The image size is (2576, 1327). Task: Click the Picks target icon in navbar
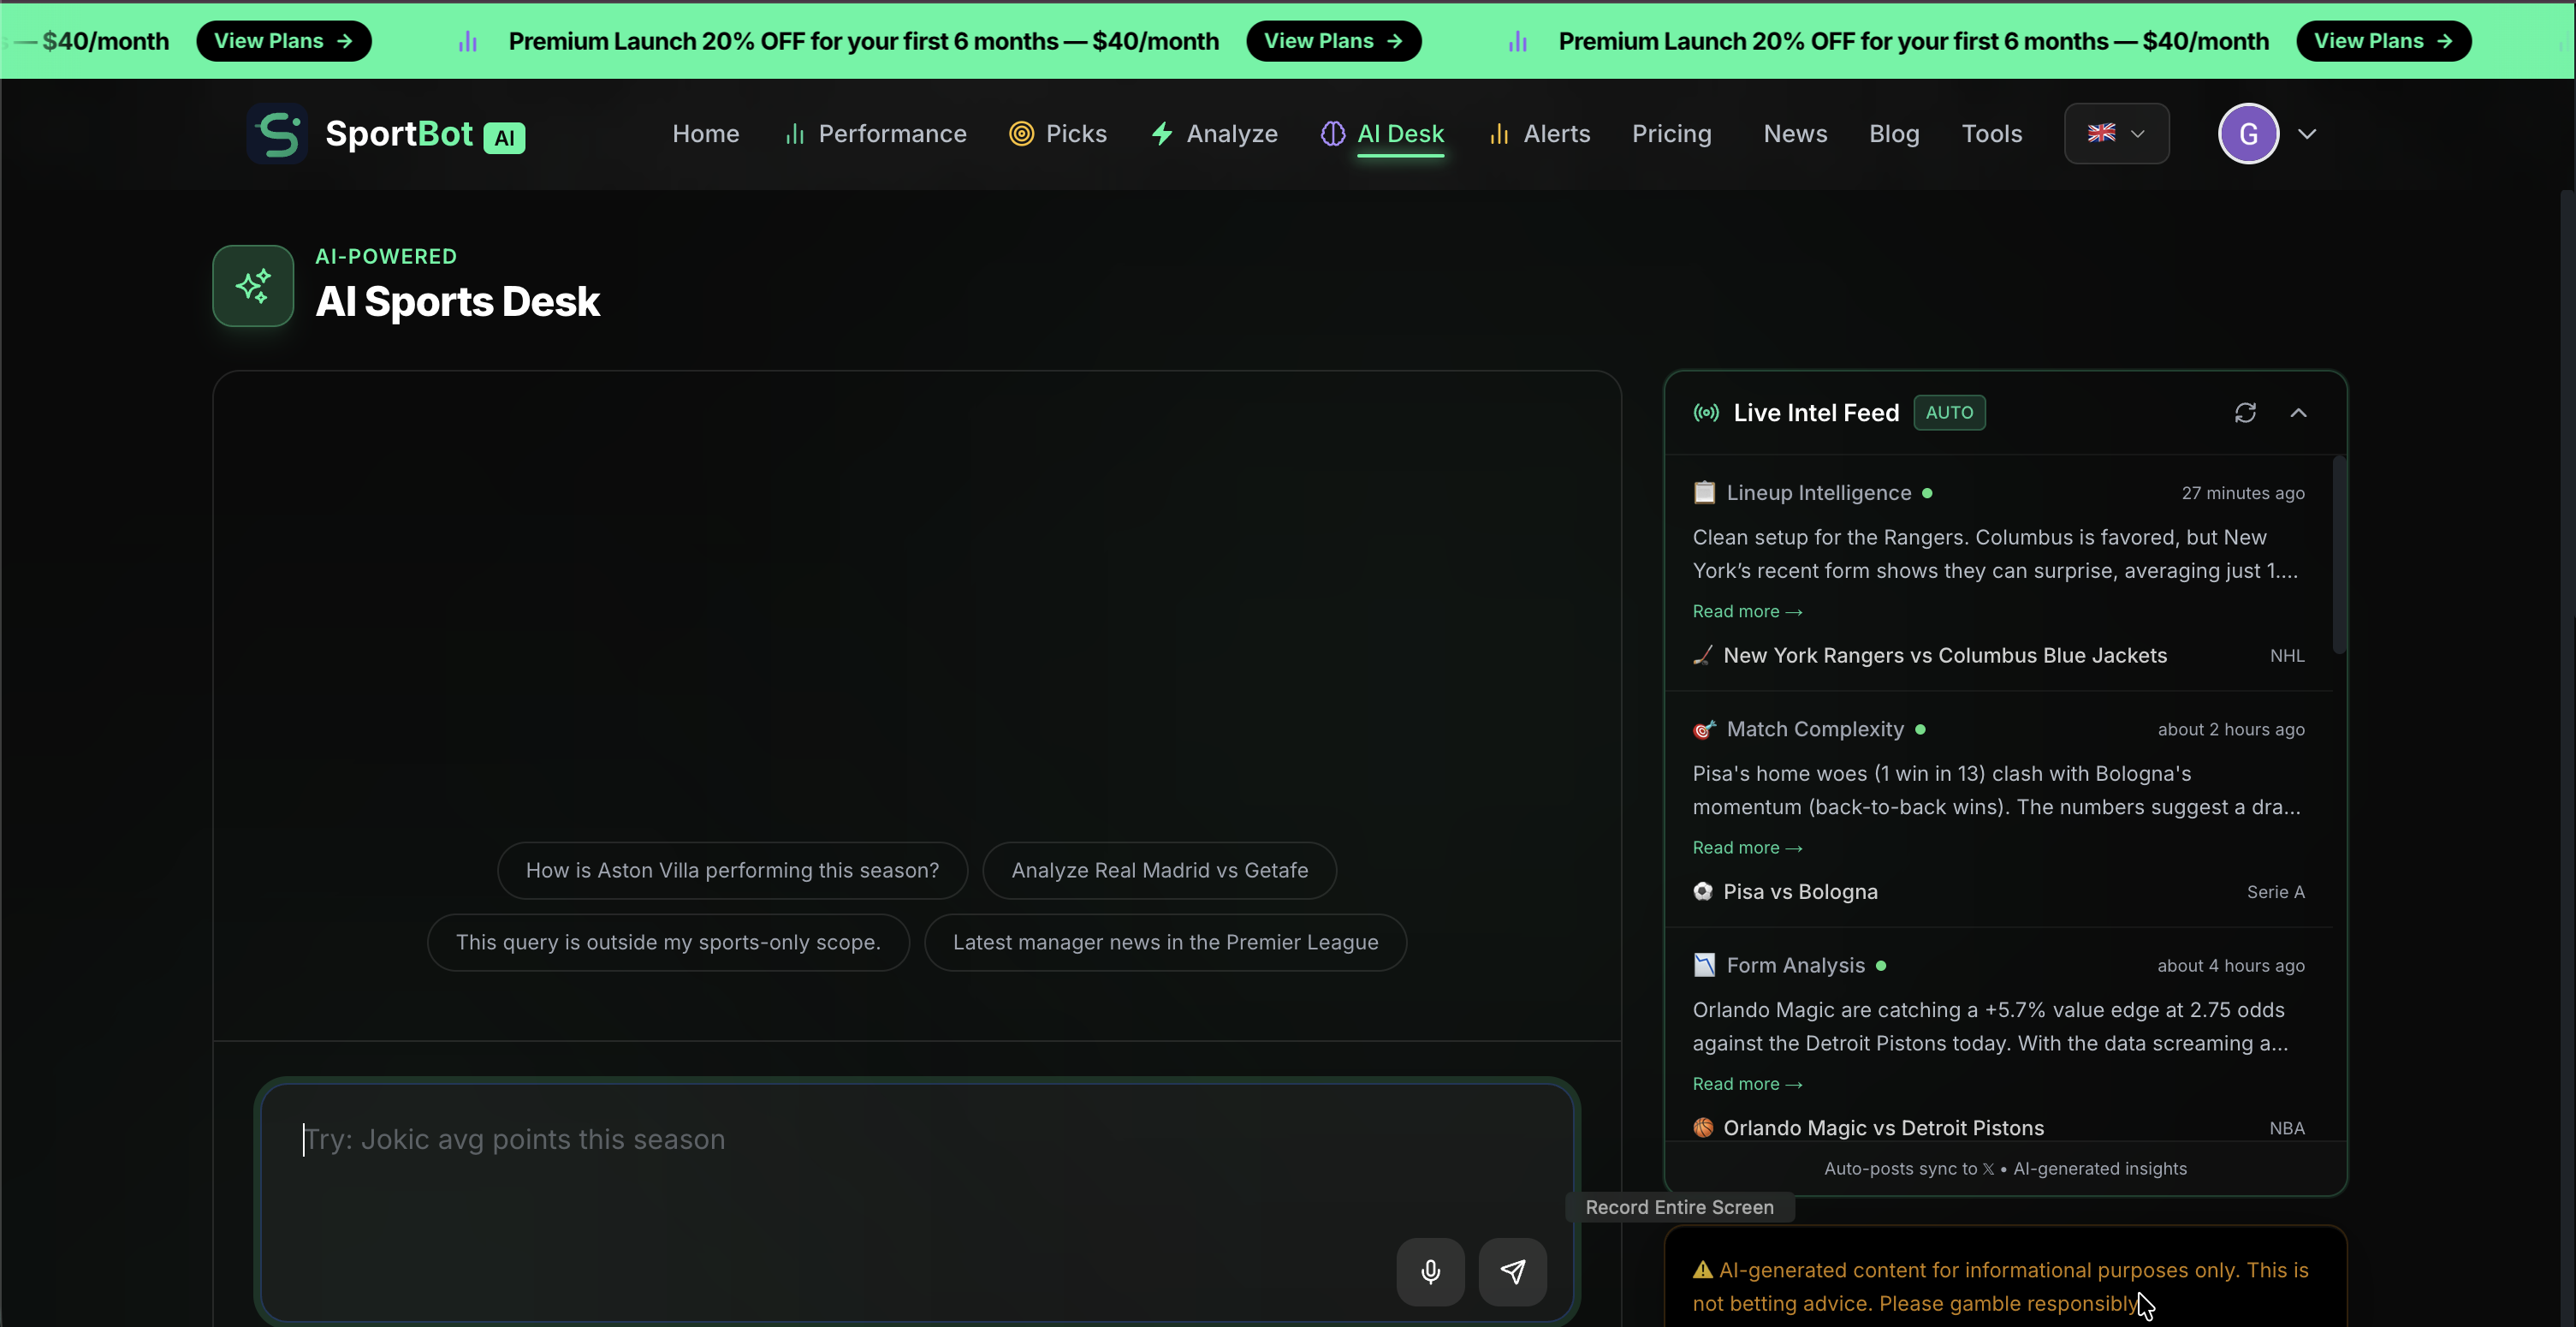point(1021,134)
